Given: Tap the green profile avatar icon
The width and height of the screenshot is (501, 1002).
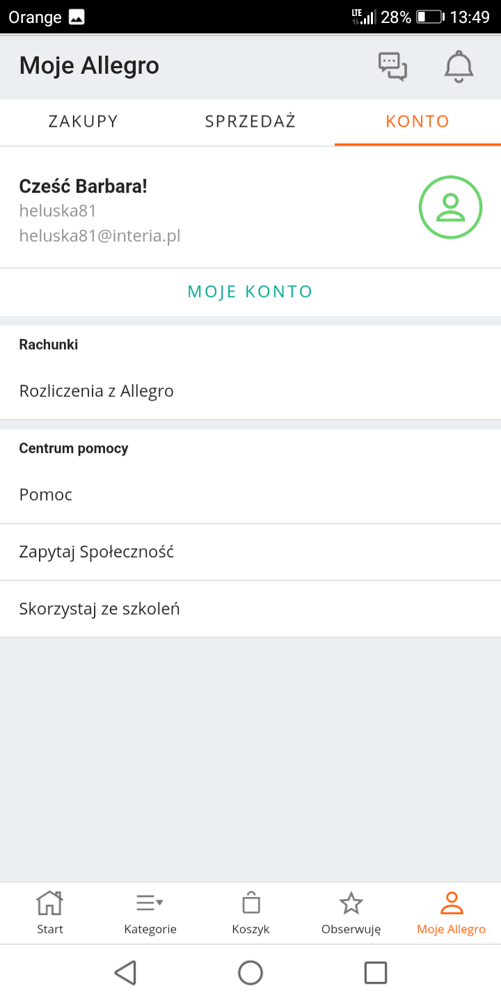Looking at the screenshot, I should (450, 207).
